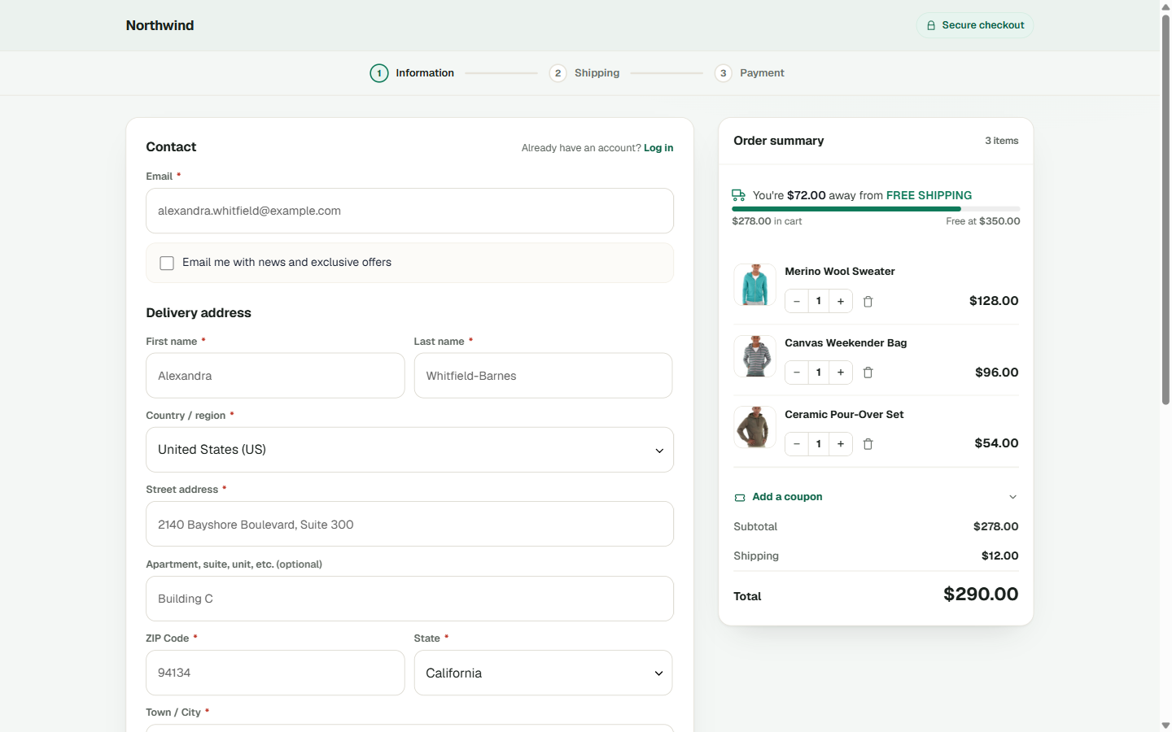Click the '$278.00 in cart' text
Viewport: 1172px width, 732px height.
767,221
